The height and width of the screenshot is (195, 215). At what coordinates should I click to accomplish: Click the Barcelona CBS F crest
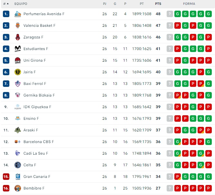[18, 142]
